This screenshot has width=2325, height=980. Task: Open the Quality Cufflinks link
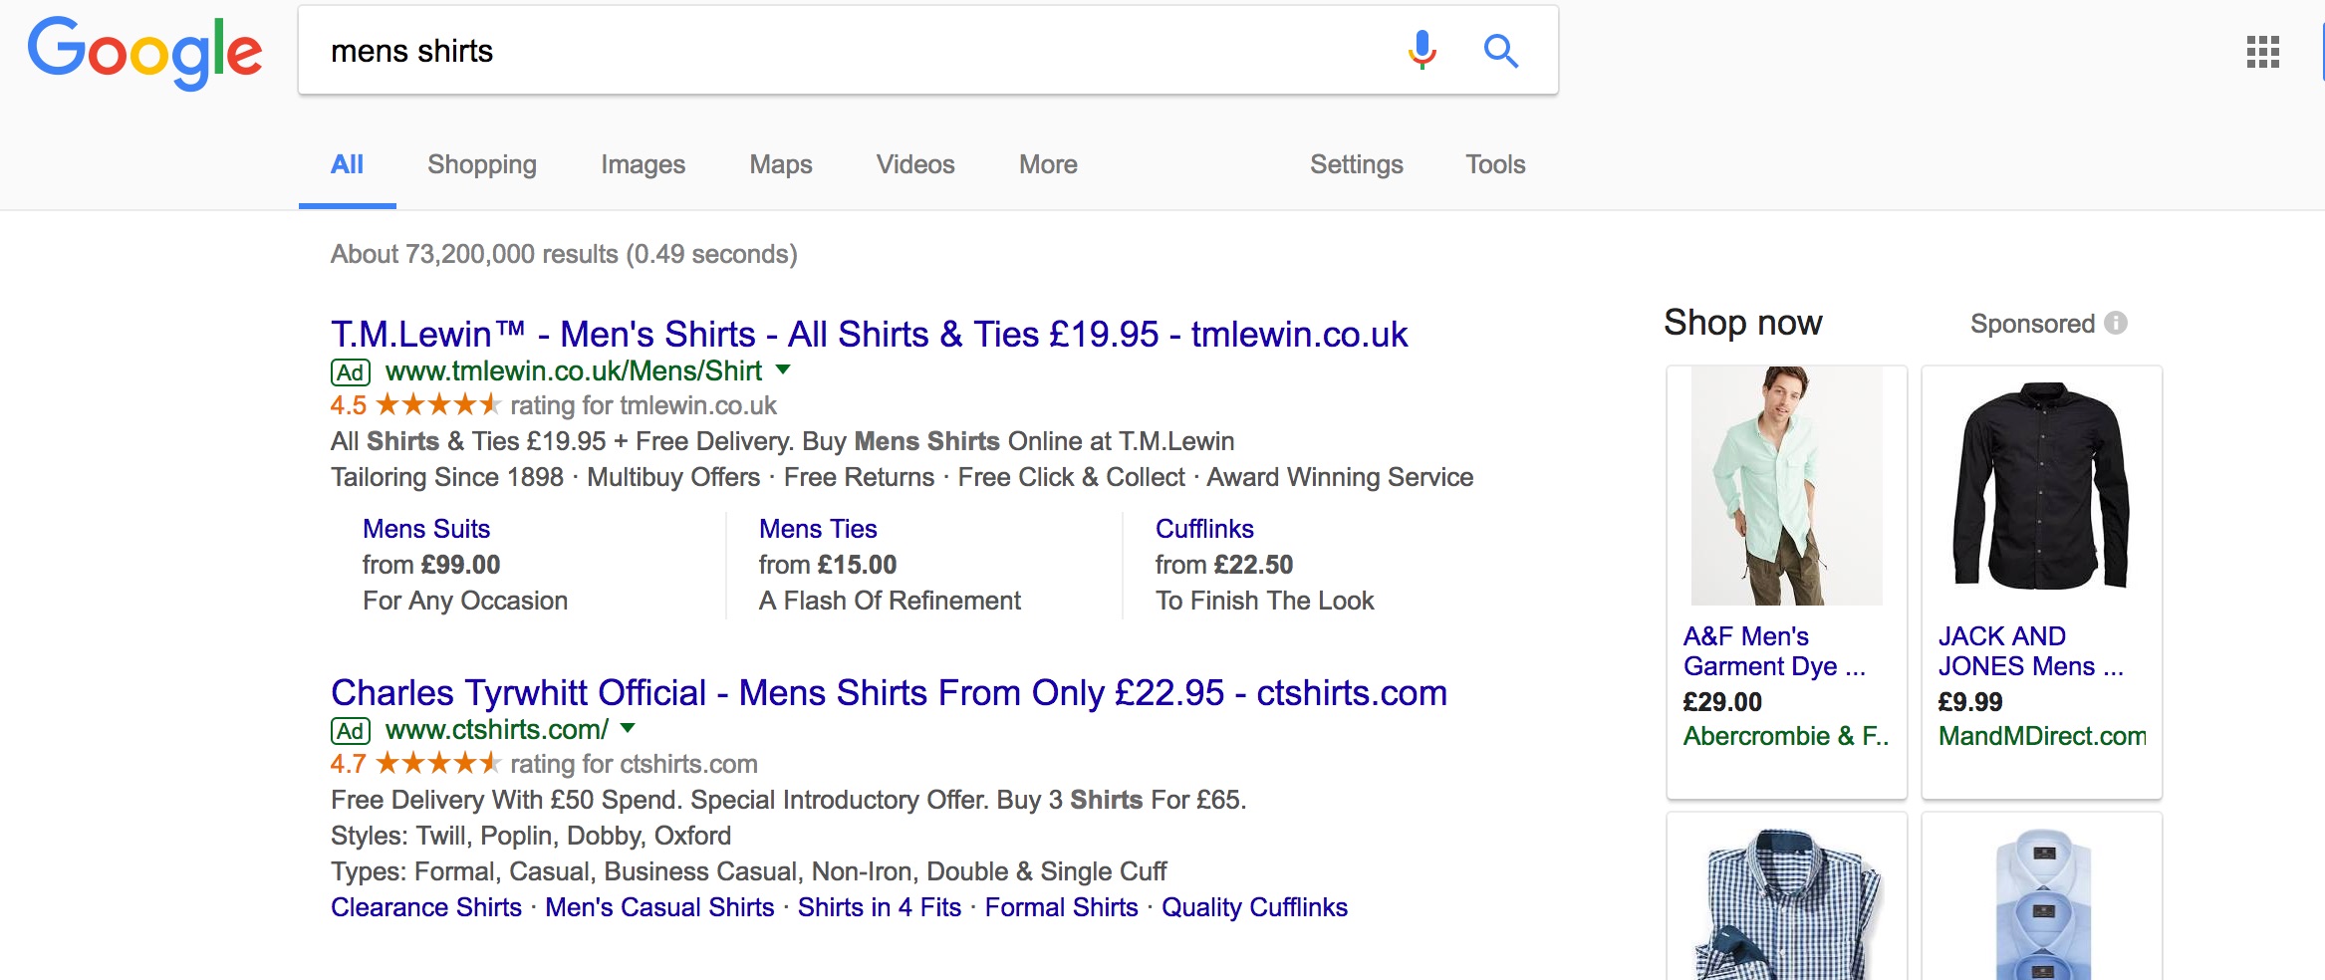point(1254,907)
